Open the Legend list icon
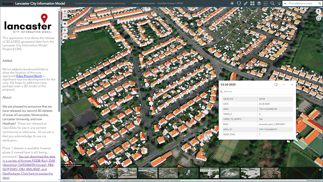Image resolution: width=323 pixels, height=182 pixels. point(266,3)
